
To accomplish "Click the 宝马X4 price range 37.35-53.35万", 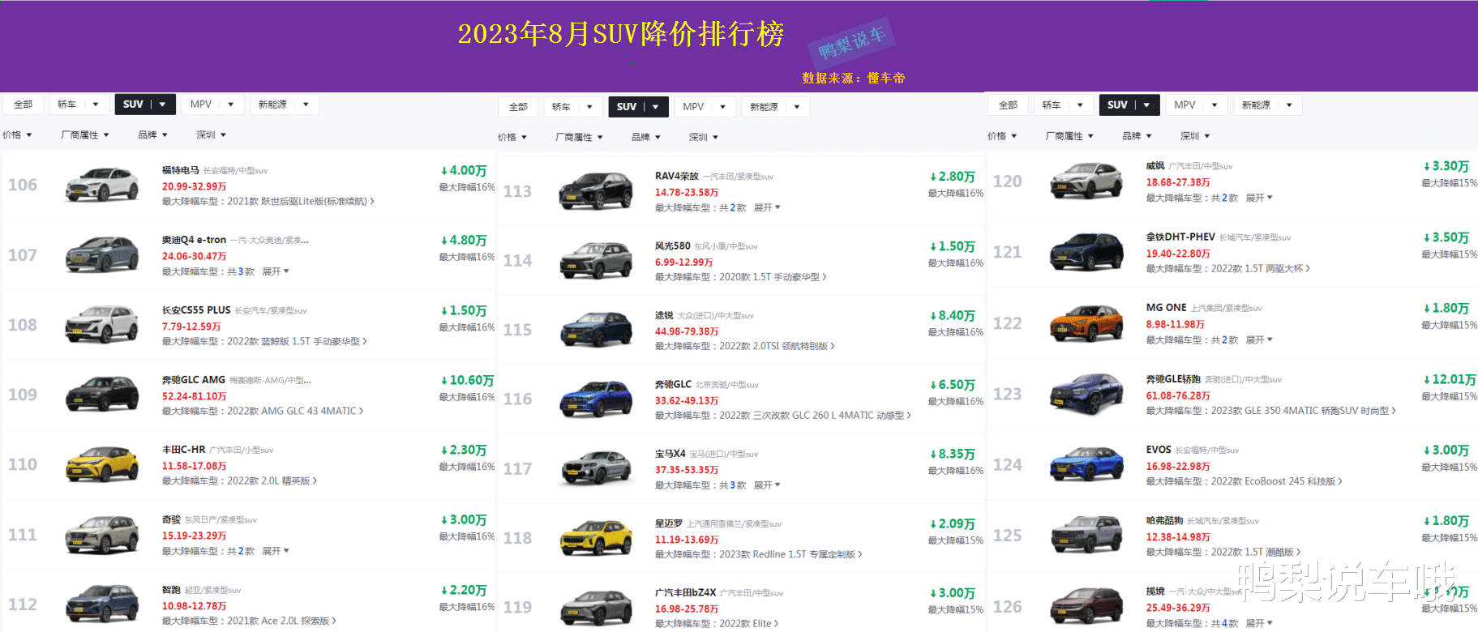I will coord(687,470).
